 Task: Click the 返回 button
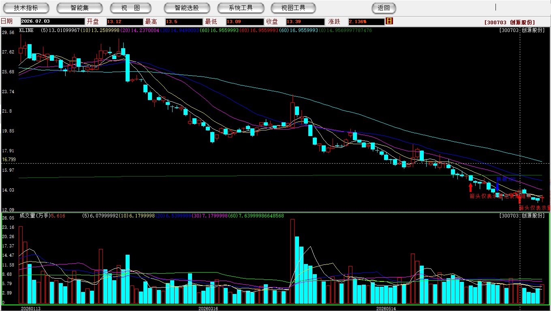384,8
